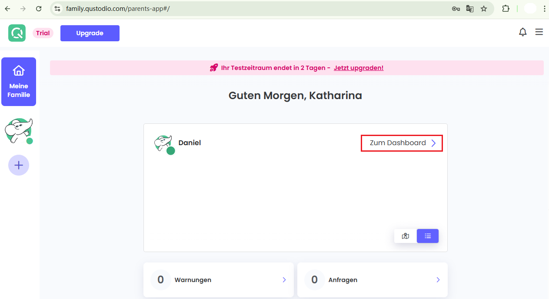Click the greeting Guten Morgen, Katharina
549x299 pixels.
click(x=295, y=96)
